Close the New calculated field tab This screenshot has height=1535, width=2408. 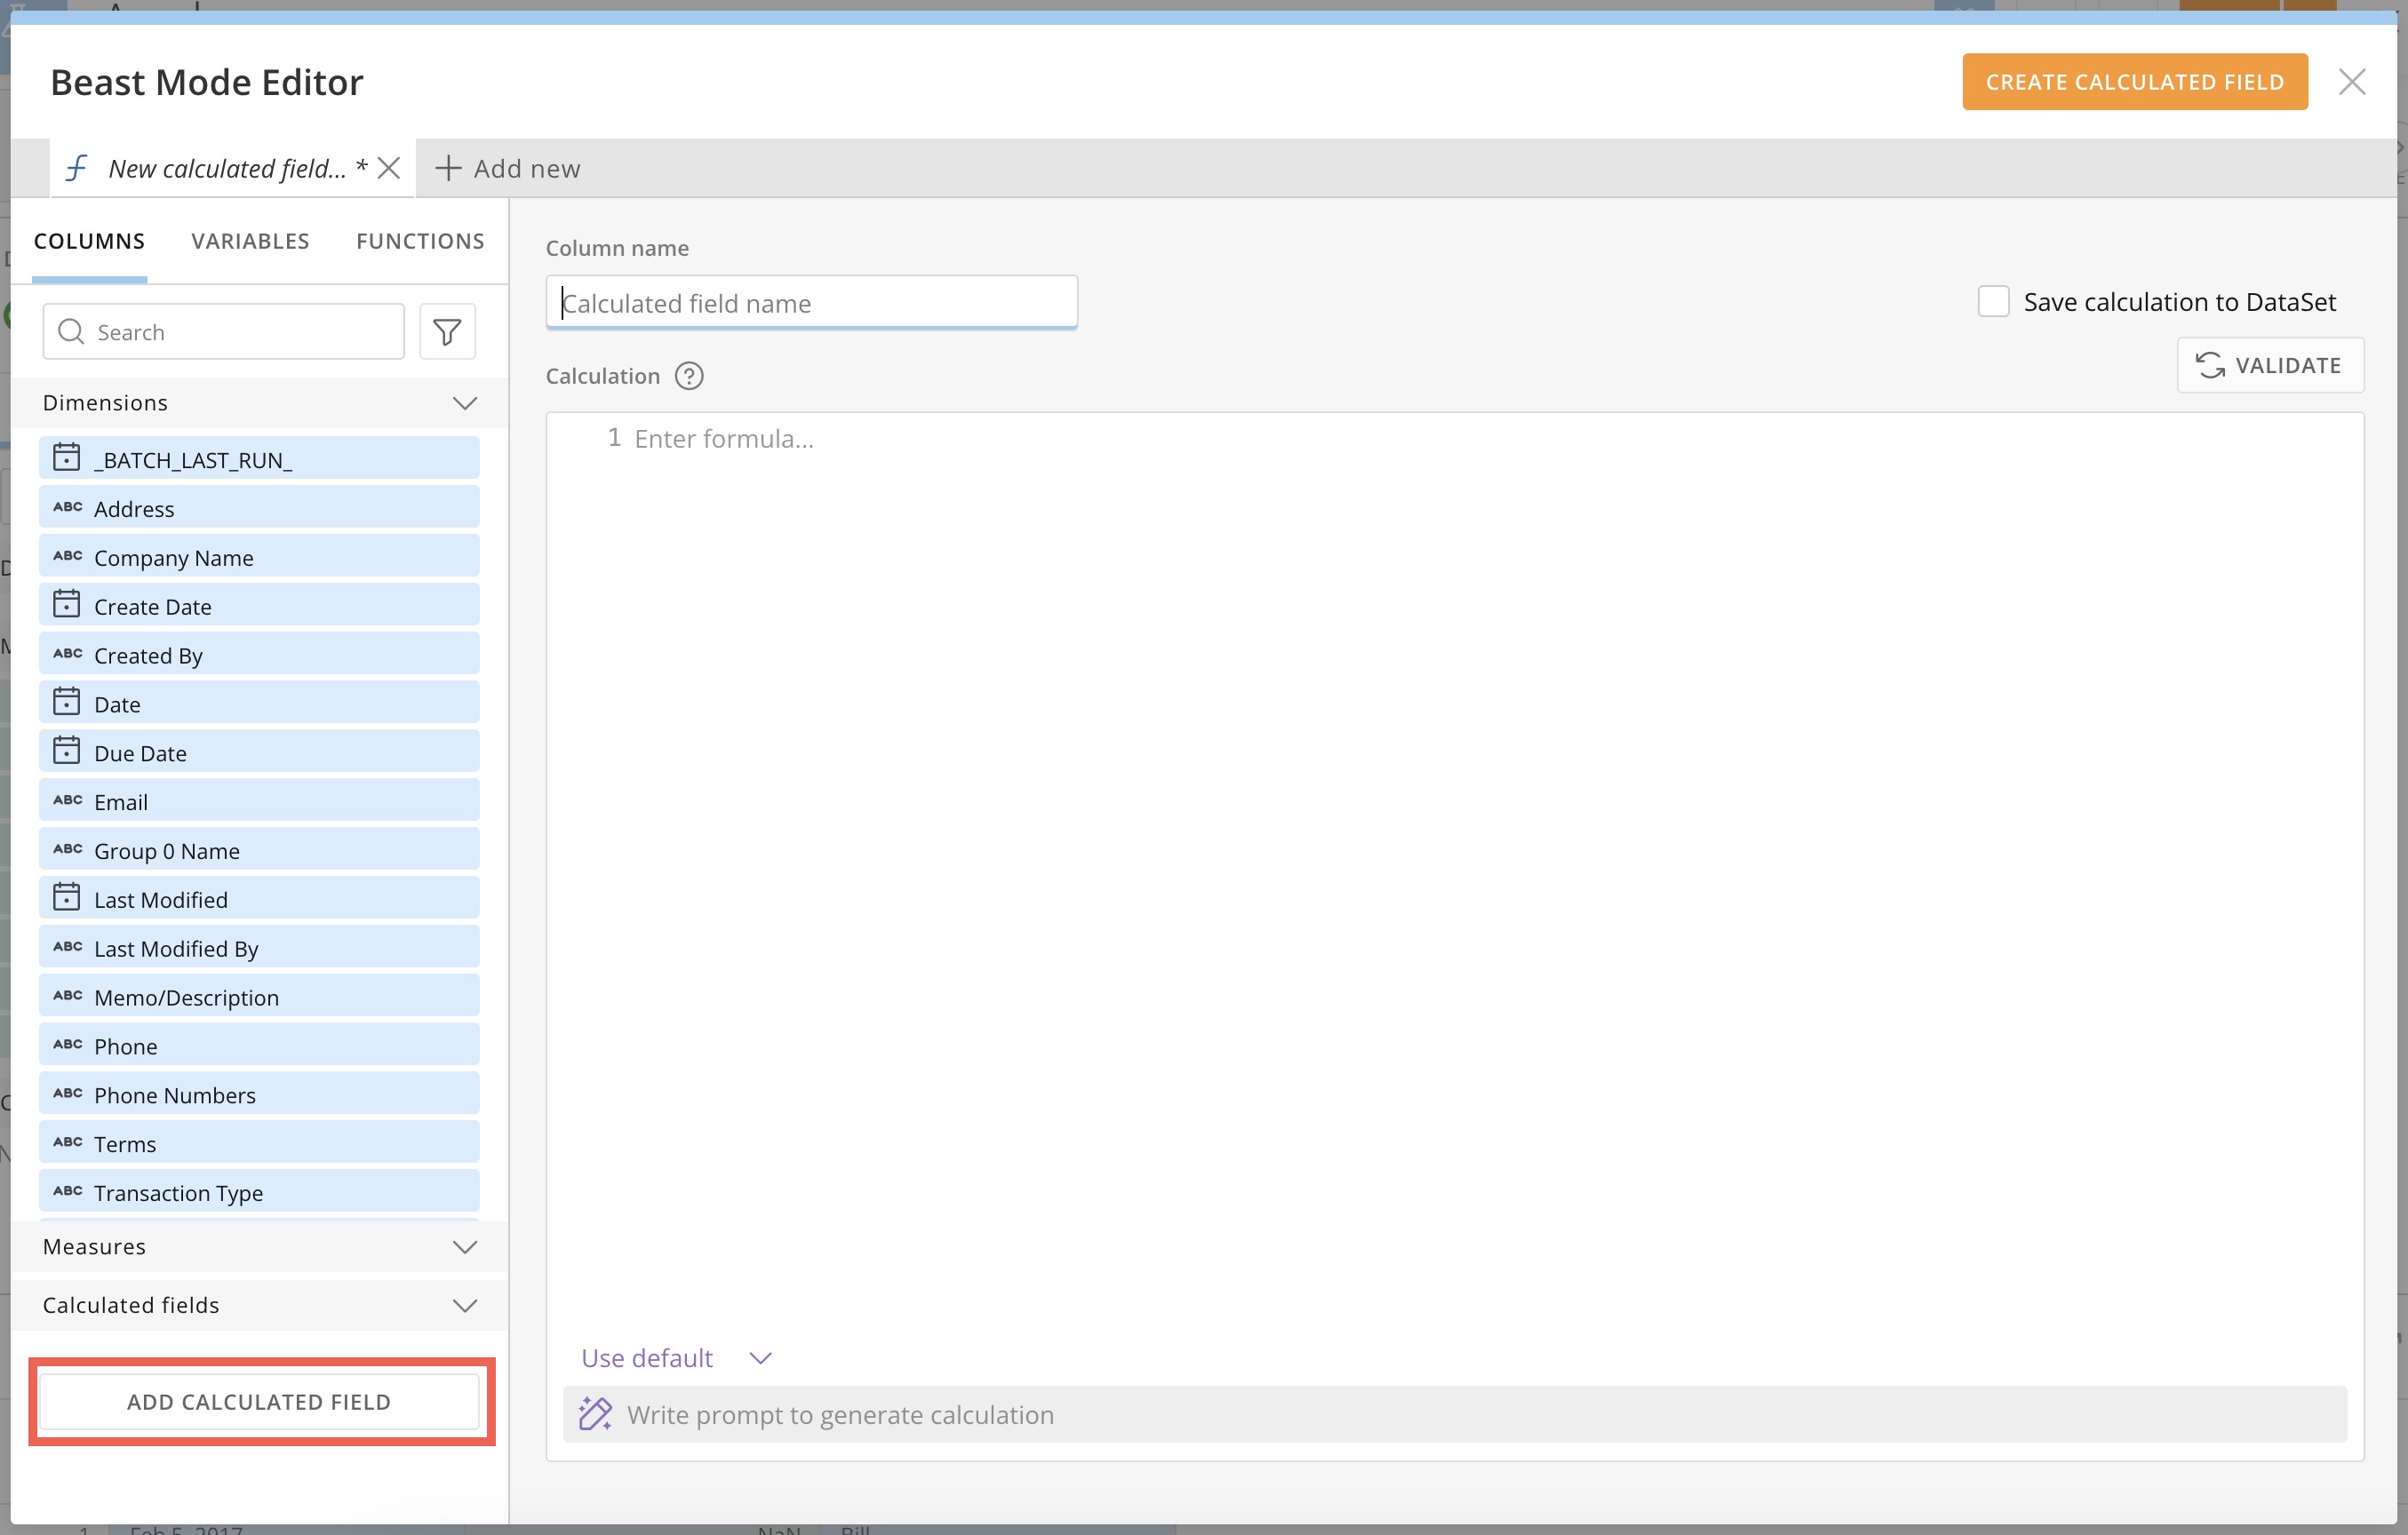389,168
